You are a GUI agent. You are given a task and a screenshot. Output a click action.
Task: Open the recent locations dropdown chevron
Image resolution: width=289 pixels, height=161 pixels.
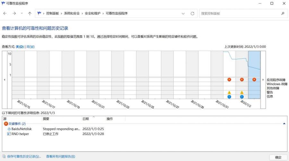click(x=22, y=13)
